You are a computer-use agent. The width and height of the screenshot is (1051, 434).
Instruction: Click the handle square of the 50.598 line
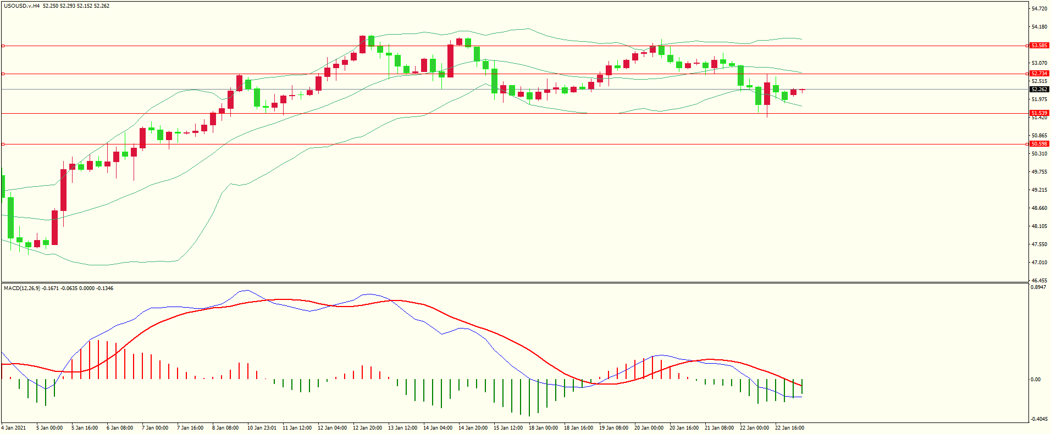[3, 144]
